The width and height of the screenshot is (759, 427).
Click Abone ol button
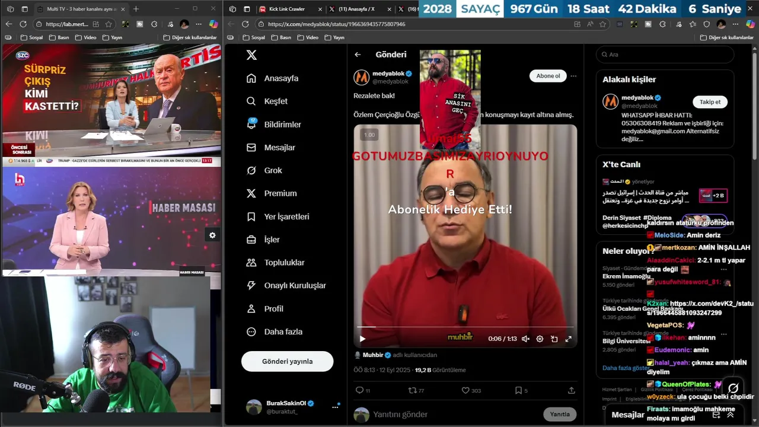point(548,76)
